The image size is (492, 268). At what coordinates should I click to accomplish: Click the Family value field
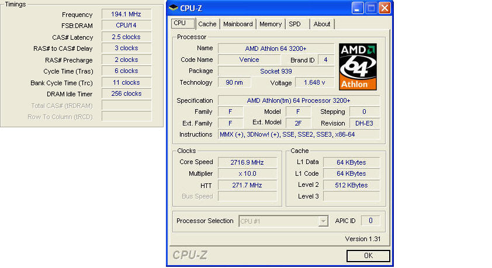coord(230,112)
